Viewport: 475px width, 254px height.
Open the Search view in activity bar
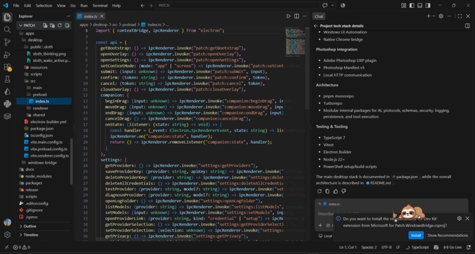(7, 29)
